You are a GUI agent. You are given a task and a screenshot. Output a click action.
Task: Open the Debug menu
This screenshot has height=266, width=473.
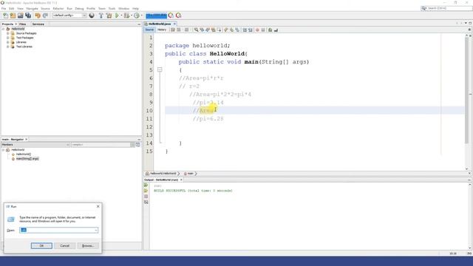click(x=79, y=8)
